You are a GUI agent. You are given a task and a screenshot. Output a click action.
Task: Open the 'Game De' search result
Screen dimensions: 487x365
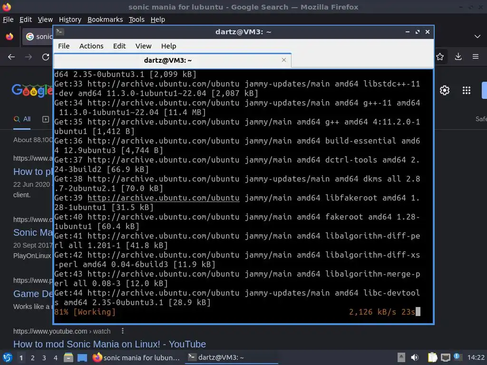click(x=33, y=294)
